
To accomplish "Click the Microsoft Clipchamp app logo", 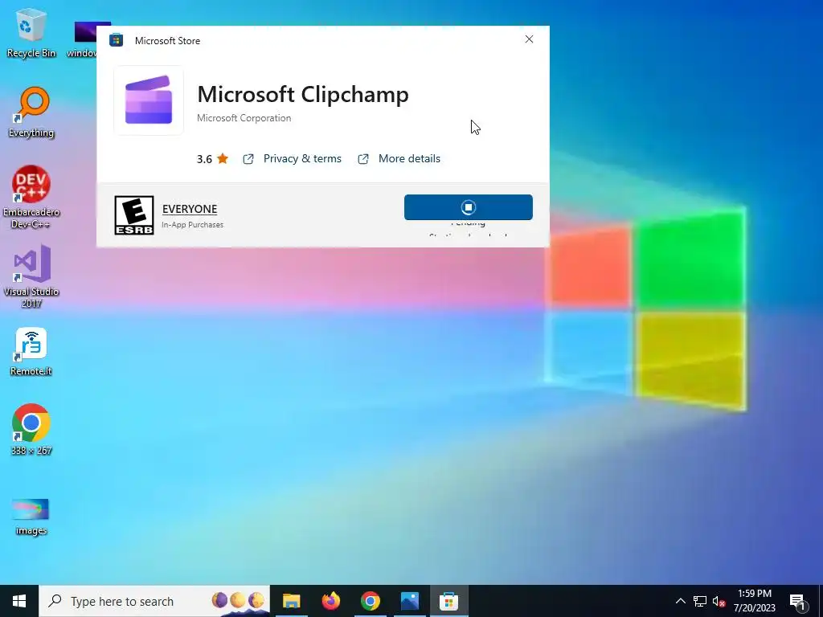I will pyautogui.click(x=149, y=100).
